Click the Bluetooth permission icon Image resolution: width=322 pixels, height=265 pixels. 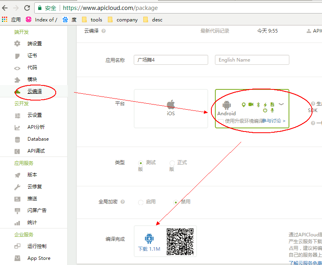coord(258,104)
